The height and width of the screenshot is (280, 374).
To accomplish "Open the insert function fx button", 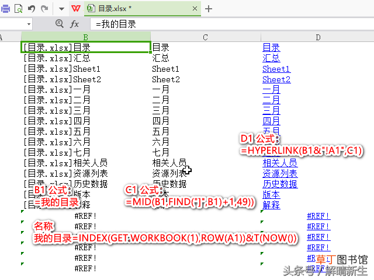I will [x=74, y=24].
